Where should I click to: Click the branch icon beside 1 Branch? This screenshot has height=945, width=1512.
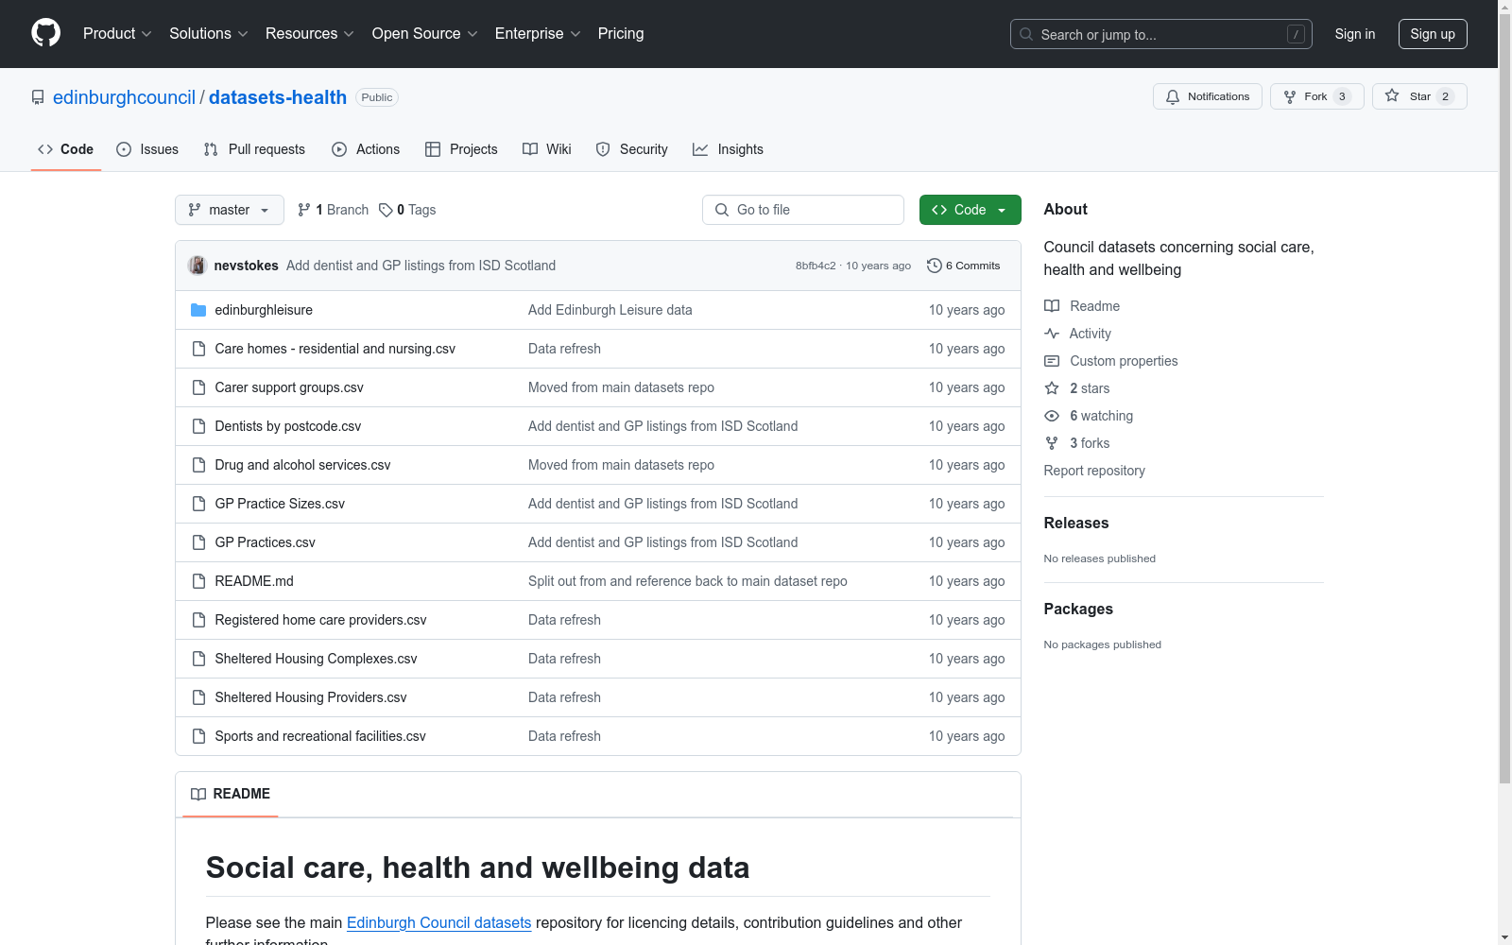click(x=304, y=210)
